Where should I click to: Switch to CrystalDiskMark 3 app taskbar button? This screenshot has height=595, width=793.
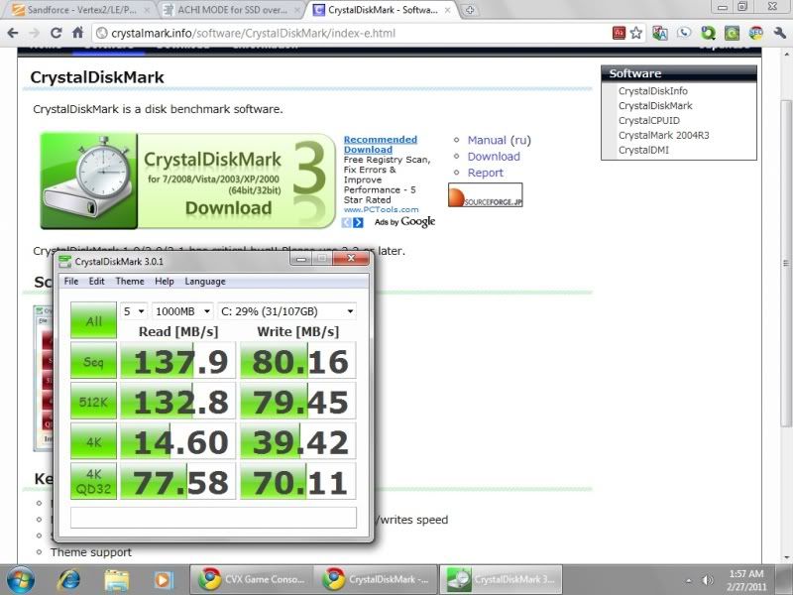click(x=501, y=579)
